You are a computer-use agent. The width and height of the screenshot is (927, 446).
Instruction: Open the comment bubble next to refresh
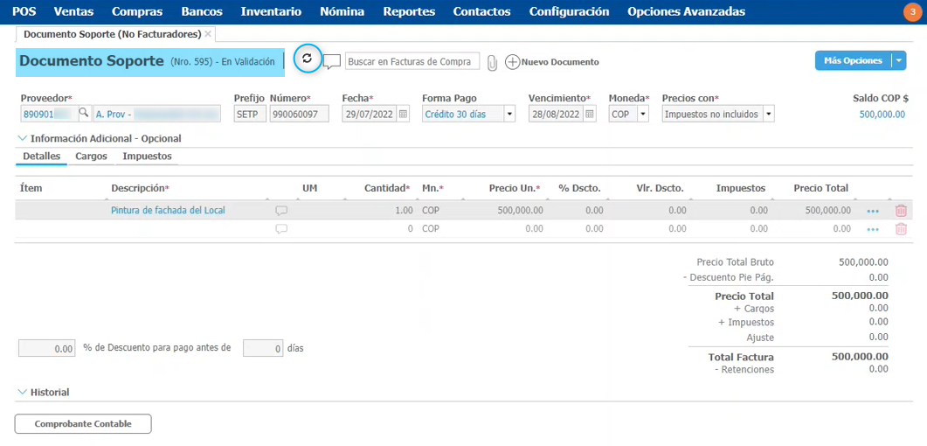pyautogui.click(x=331, y=62)
